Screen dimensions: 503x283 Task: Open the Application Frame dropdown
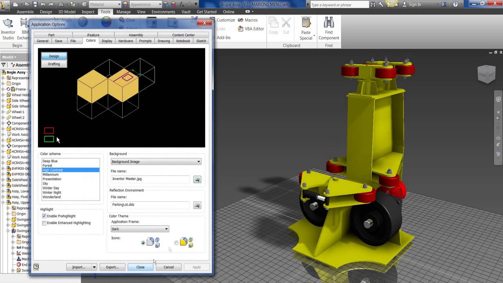coord(140,229)
